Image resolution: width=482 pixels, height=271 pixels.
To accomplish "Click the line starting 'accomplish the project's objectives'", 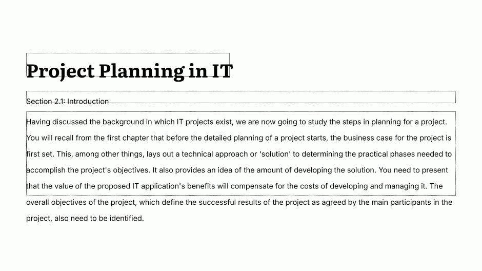I will point(237,170).
